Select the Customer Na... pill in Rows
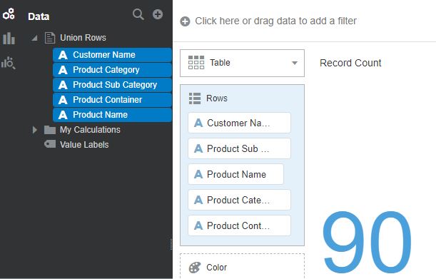This screenshot has width=436, height=279. pyautogui.click(x=240, y=123)
